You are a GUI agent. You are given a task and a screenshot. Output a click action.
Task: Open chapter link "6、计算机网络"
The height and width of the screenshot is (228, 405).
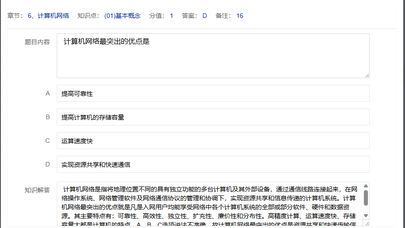[x=48, y=16]
